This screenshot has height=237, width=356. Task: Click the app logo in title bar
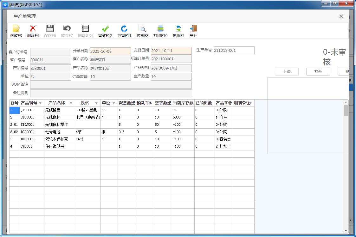[5, 4]
